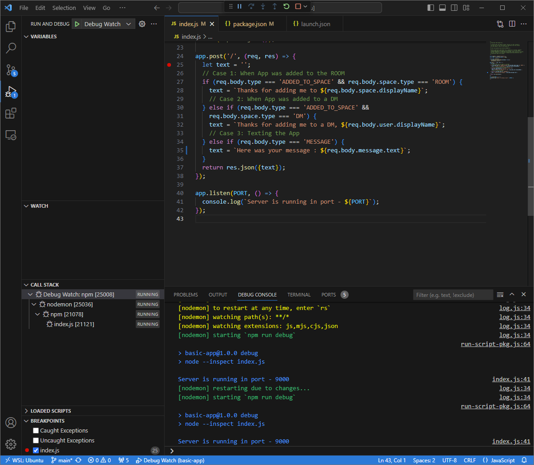Viewport: 534px width, 465px height.
Task: Disable the index.js breakpoints checkbox
Action: point(36,450)
